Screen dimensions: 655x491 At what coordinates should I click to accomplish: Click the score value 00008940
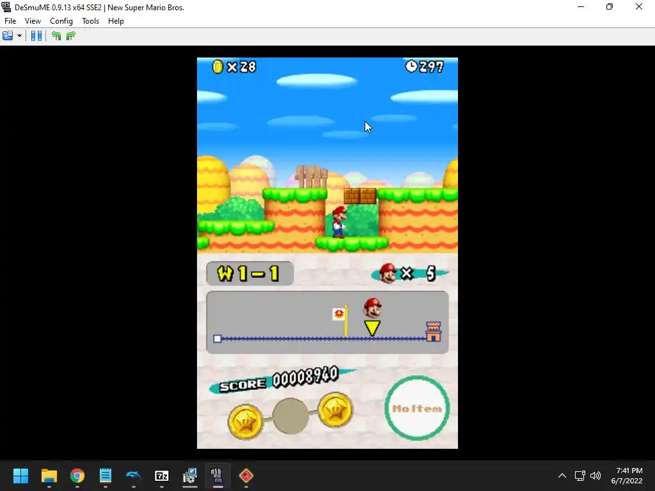click(305, 377)
